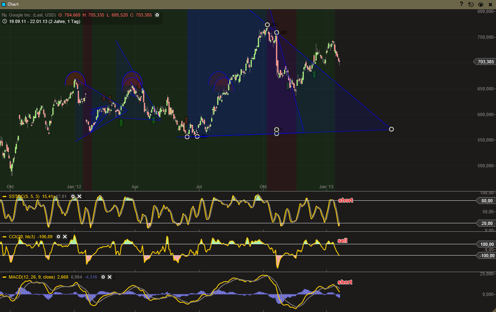This screenshot has height=312, width=496.
Task: Click the red 'short' label on SSTOC panel
Action: (345, 200)
